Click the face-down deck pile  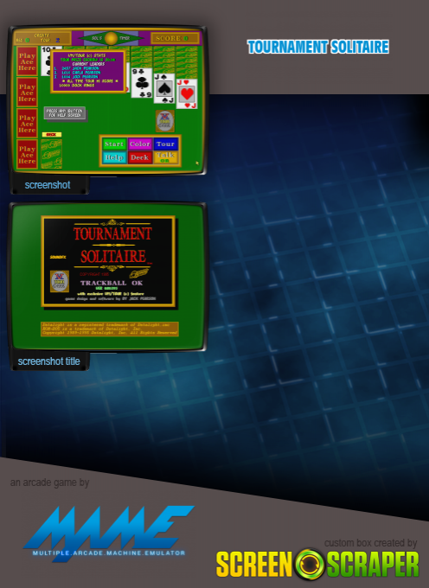click(51, 154)
